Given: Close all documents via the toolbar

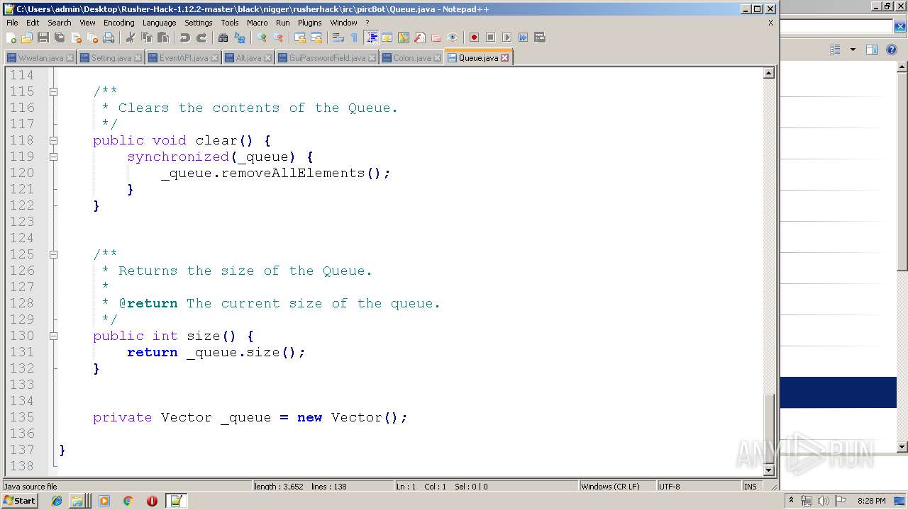Looking at the screenshot, I should coord(92,38).
